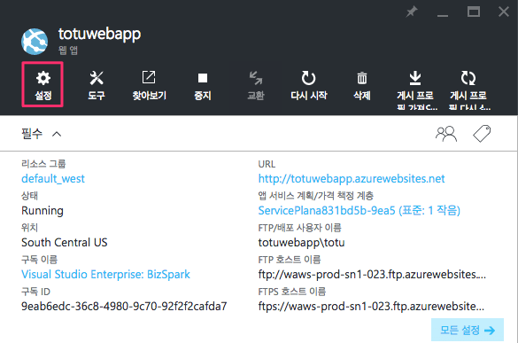Collapse the 필수 section chevron
This screenshot has height=343, width=518.
point(57,134)
